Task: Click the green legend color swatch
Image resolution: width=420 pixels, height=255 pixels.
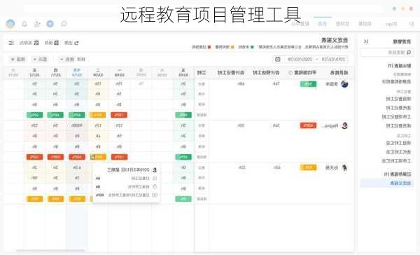Action: point(252,47)
